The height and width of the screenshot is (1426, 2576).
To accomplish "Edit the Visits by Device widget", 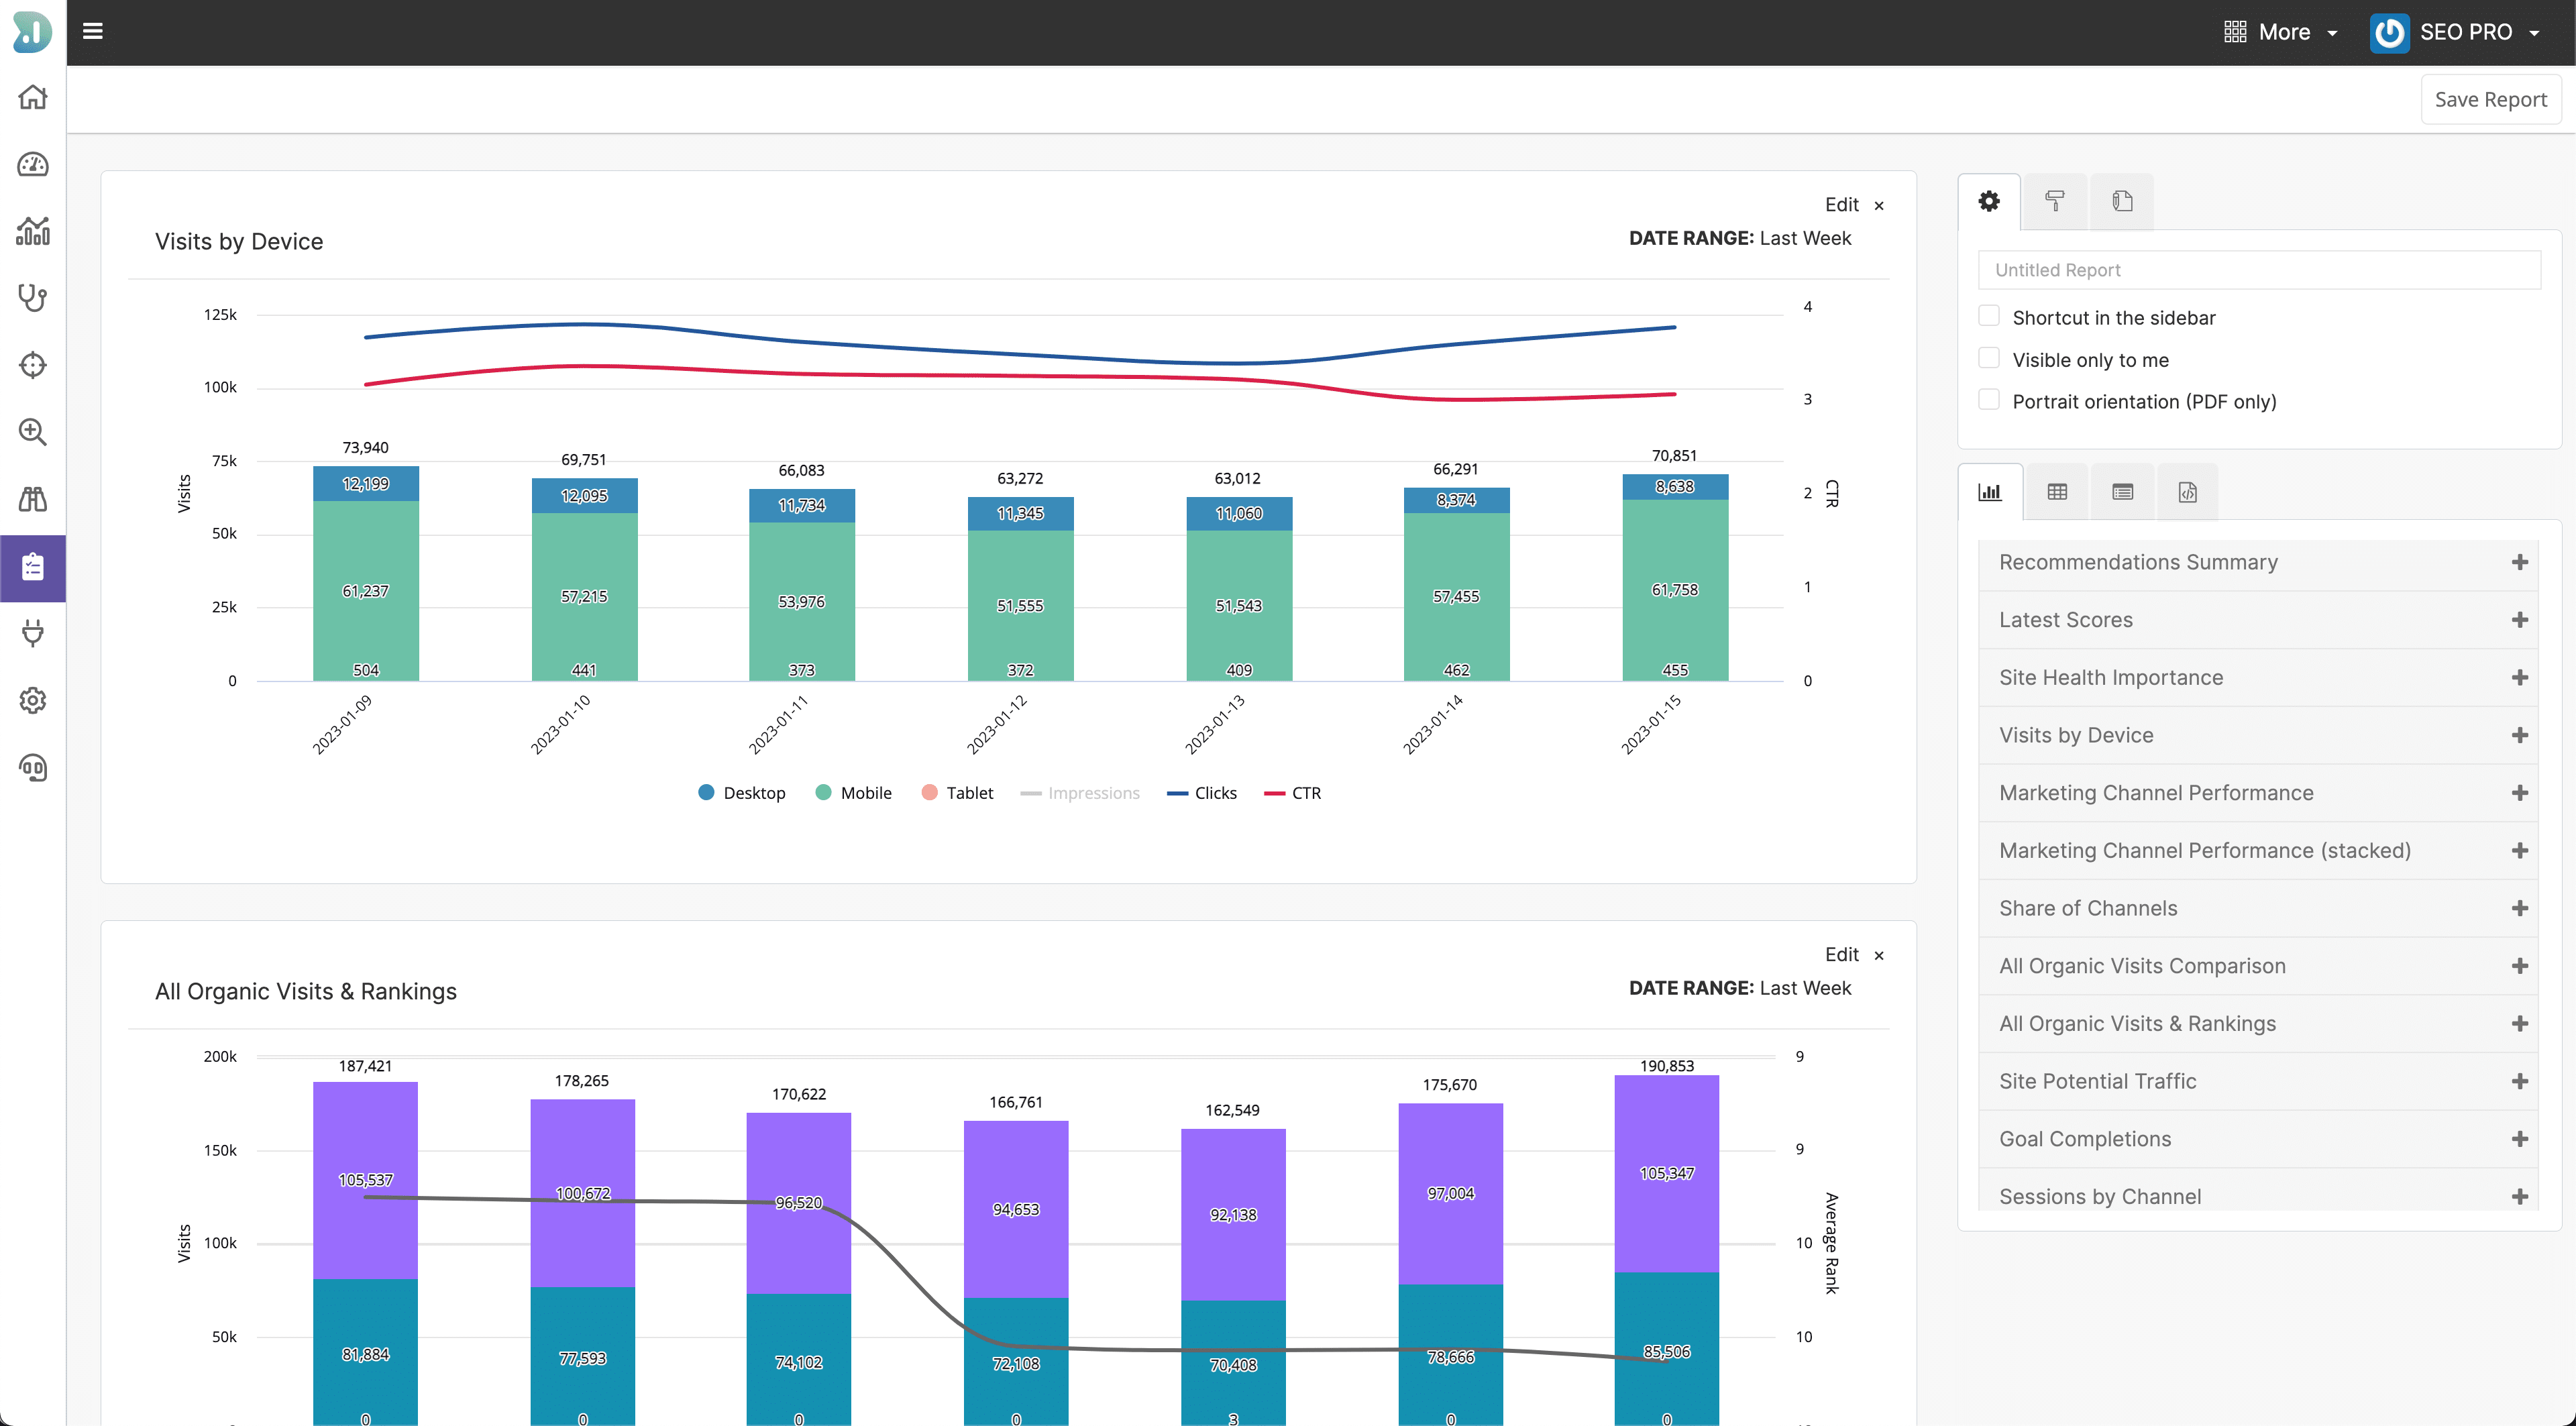I will tap(1841, 204).
